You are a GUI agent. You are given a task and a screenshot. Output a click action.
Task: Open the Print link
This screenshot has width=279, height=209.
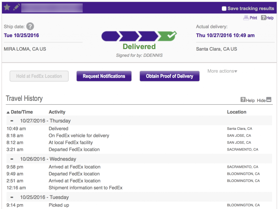coord(253,18)
